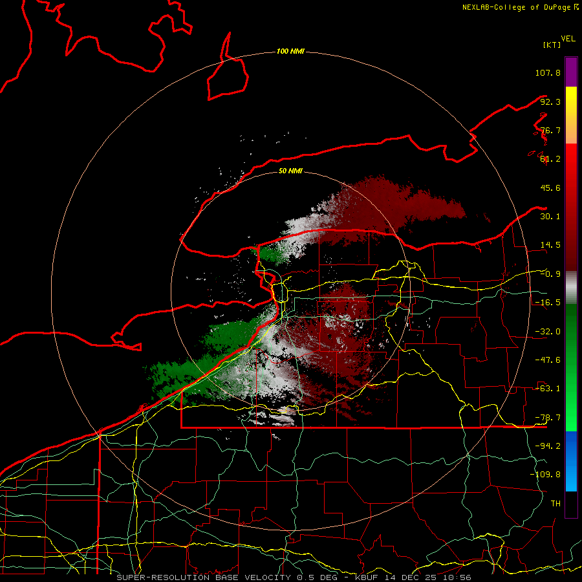The image size is (582, 582).
Task: Select the 61.2 velocity scale value
Action: pyautogui.click(x=550, y=159)
